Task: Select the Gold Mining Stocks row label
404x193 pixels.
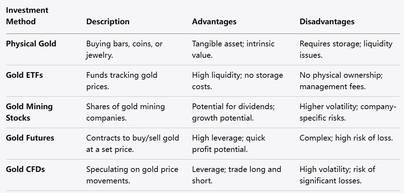Action: pyautogui.click(x=29, y=112)
